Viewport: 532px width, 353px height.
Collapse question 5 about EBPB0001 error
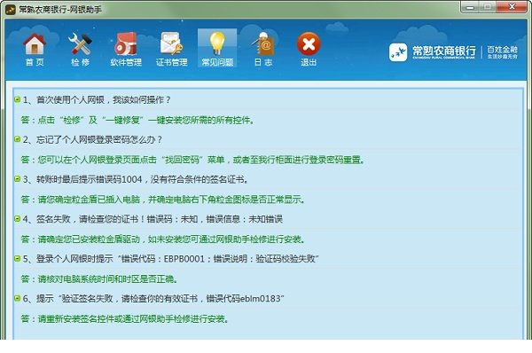(x=18, y=259)
